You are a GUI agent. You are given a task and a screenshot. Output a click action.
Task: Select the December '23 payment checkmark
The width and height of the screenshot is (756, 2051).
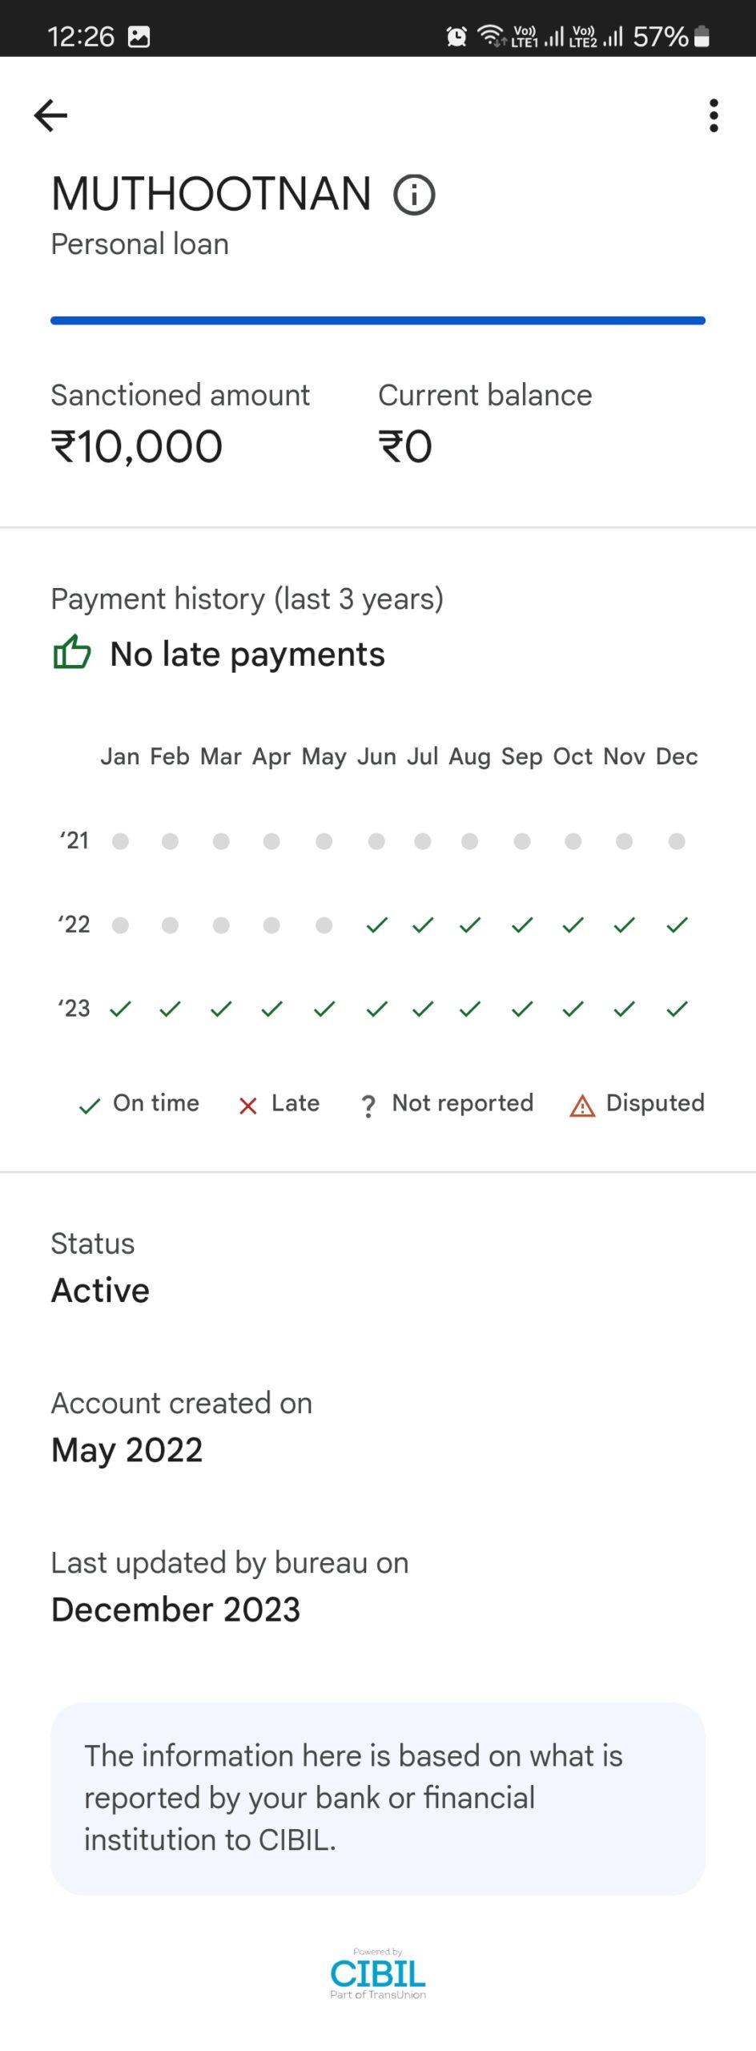click(677, 1009)
